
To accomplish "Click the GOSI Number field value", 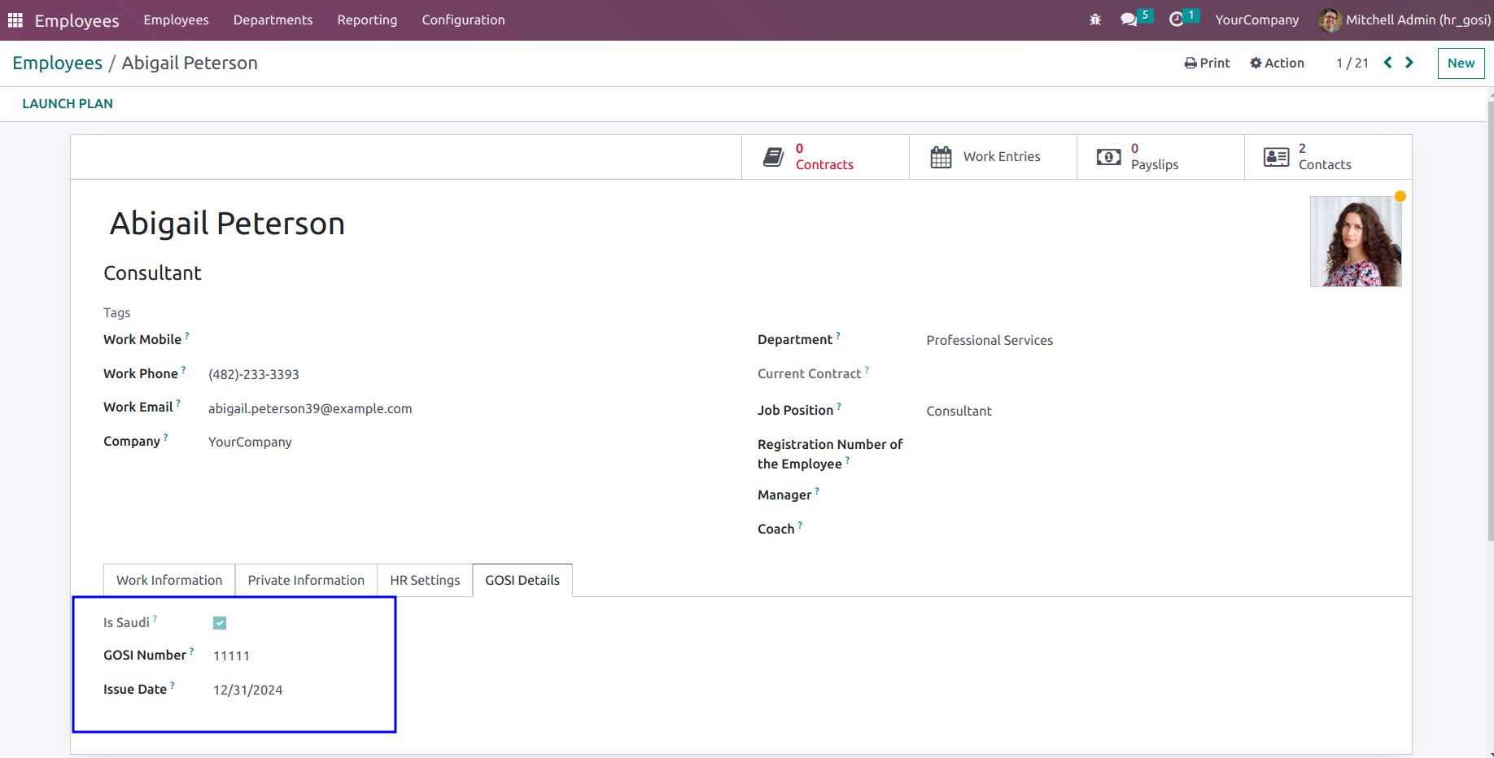I will click(231, 656).
